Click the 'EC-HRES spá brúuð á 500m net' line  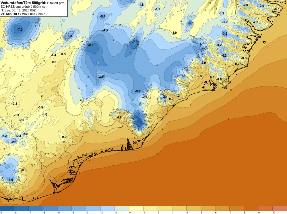pyautogui.click(x=24, y=7)
